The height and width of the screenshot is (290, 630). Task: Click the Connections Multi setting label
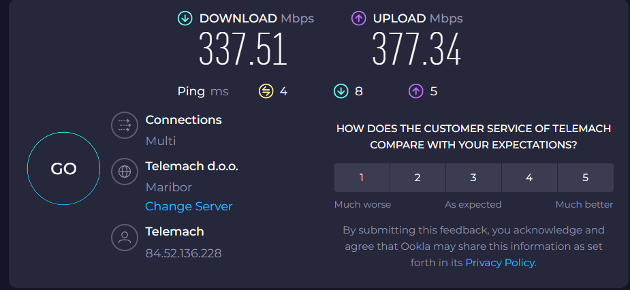pos(161,141)
